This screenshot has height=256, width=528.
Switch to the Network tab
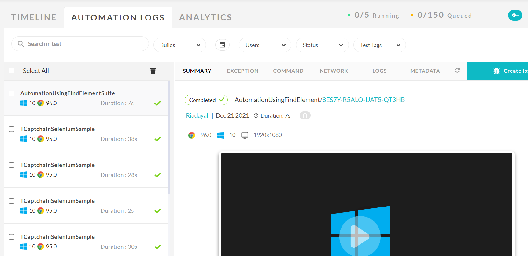334,71
